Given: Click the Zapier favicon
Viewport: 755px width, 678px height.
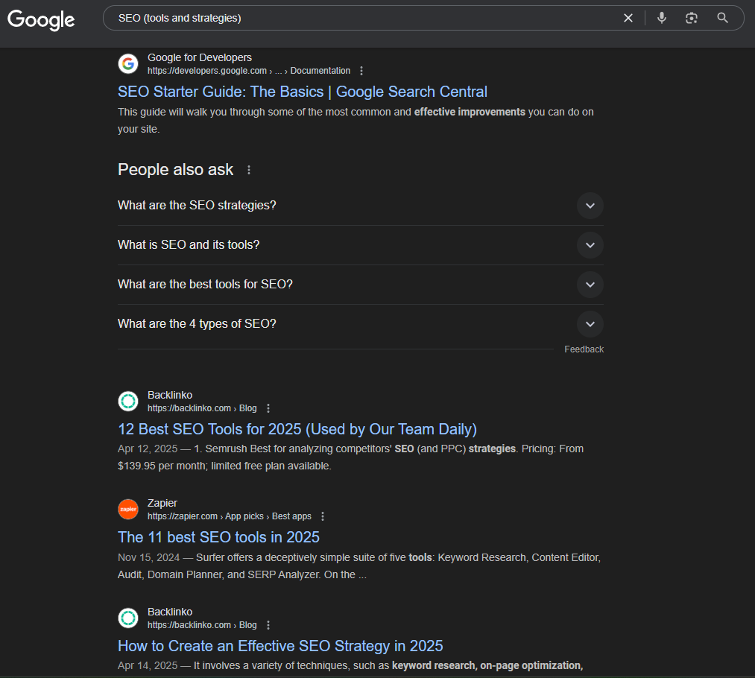Looking at the screenshot, I should 128,509.
